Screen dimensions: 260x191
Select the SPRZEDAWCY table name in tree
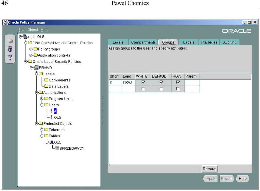[72, 148]
